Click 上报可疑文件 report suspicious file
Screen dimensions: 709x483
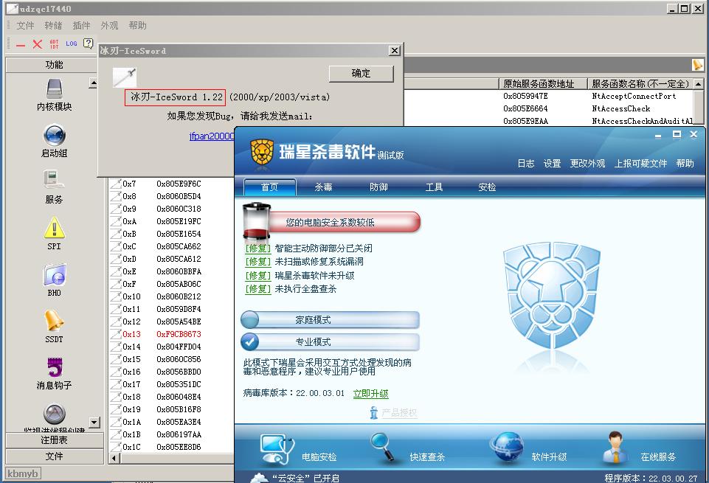(x=640, y=164)
